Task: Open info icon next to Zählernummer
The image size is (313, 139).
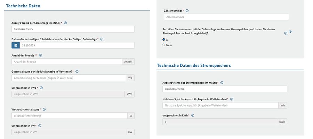Action: (x=187, y=11)
